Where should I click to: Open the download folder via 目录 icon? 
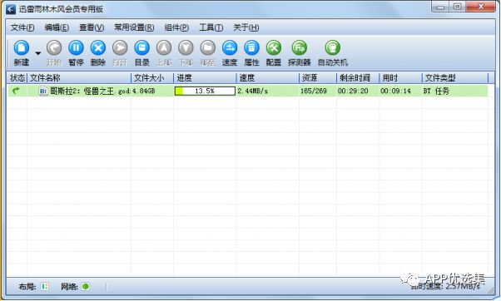[x=141, y=48]
